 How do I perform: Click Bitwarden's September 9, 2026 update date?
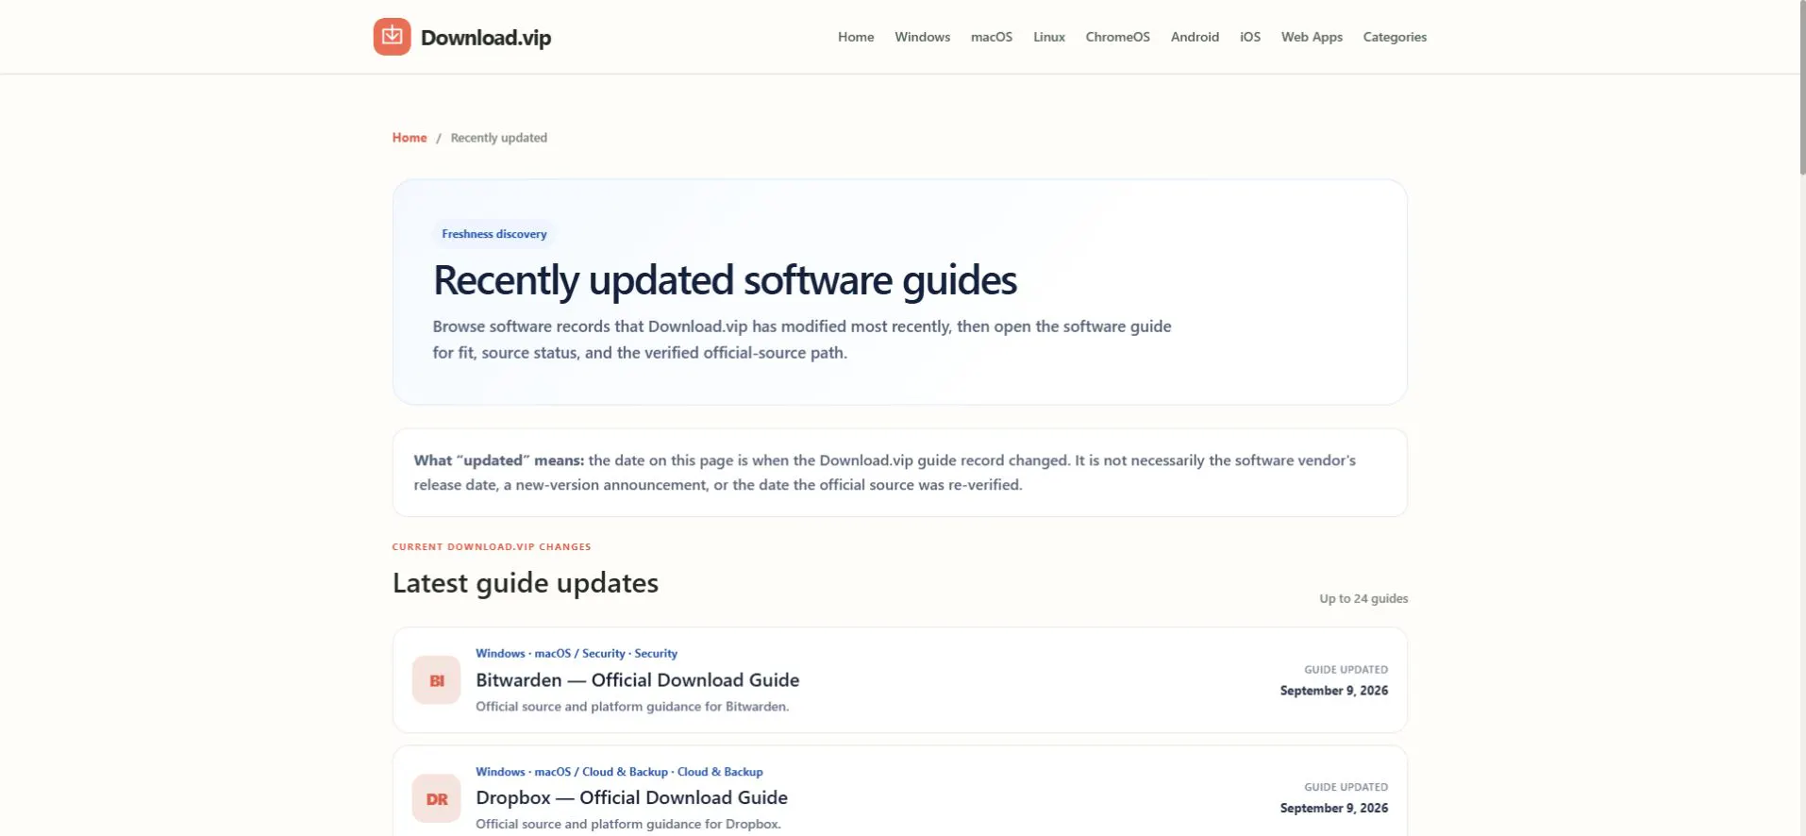(x=1334, y=691)
